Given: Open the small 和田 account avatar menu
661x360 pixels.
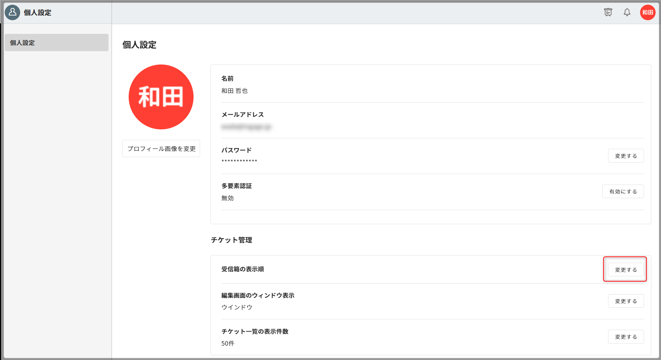Looking at the screenshot, I should 648,13.
